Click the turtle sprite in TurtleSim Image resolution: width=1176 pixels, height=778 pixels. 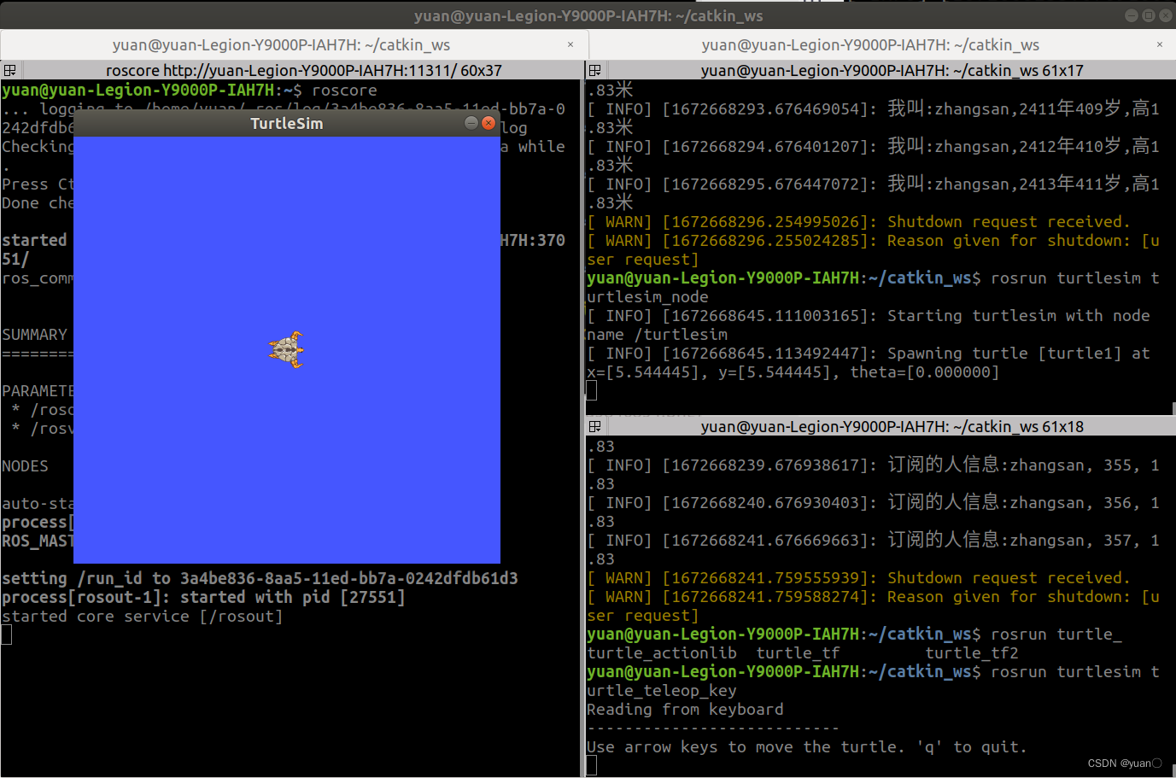287,349
